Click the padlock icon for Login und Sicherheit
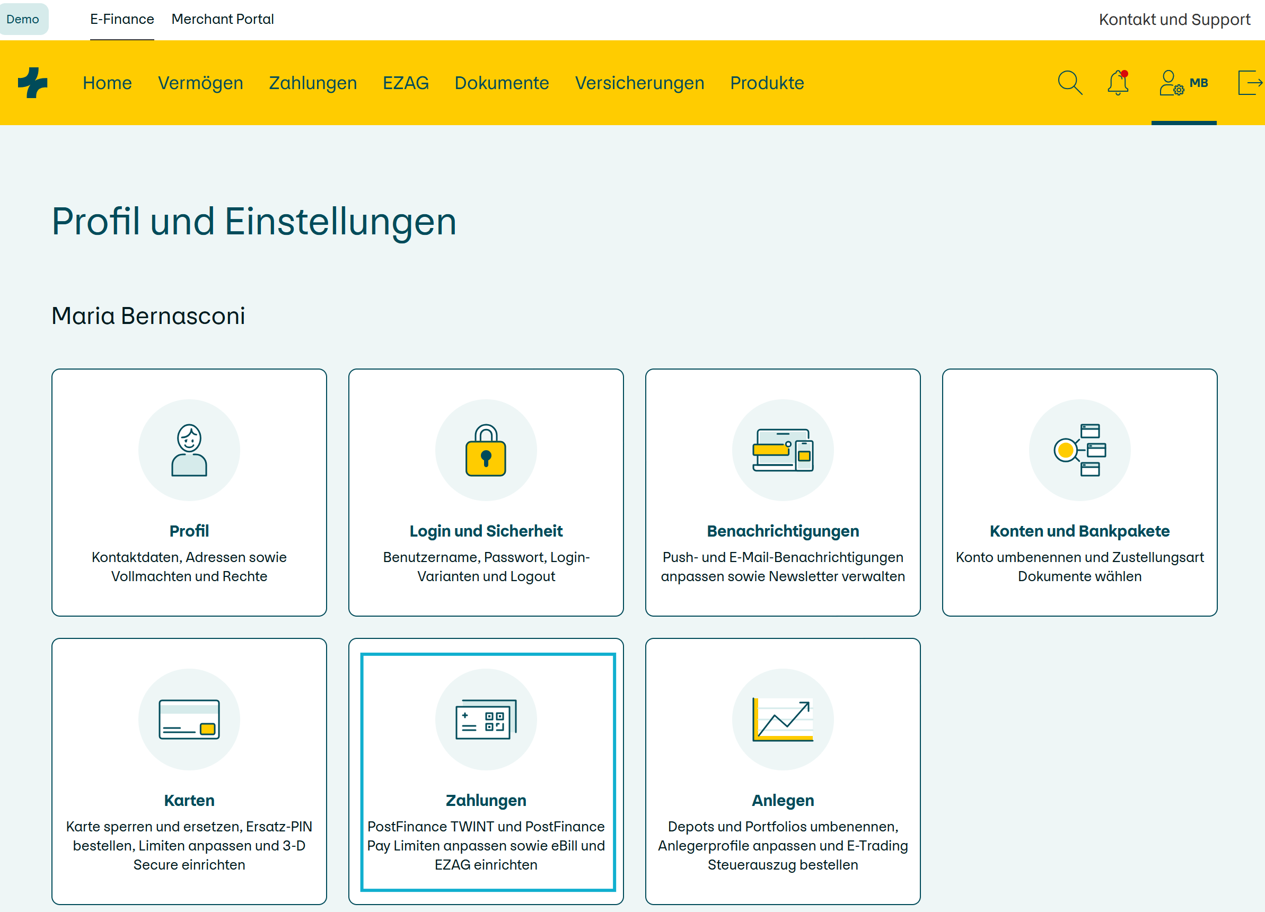Screen dimensions: 1265x912 (486, 450)
